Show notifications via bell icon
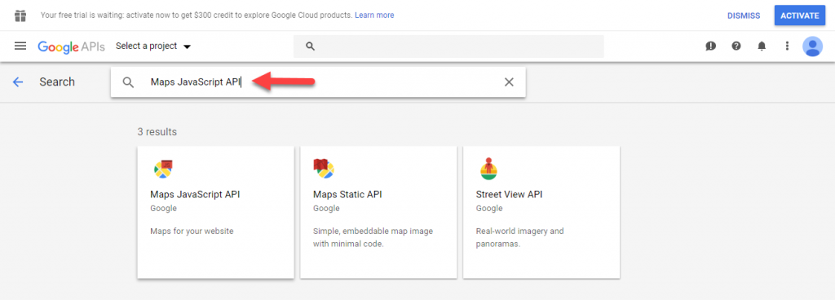The image size is (835, 300). [x=762, y=46]
